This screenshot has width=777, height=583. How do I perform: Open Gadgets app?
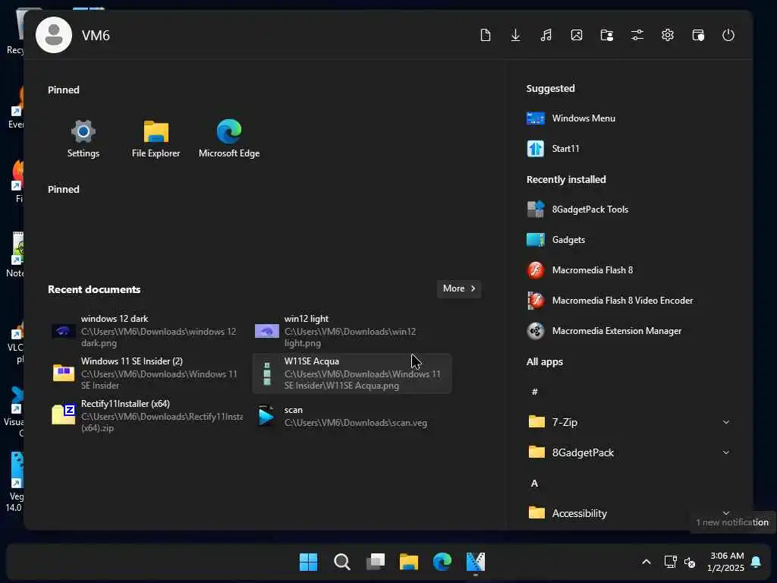pyautogui.click(x=555, y=240)
